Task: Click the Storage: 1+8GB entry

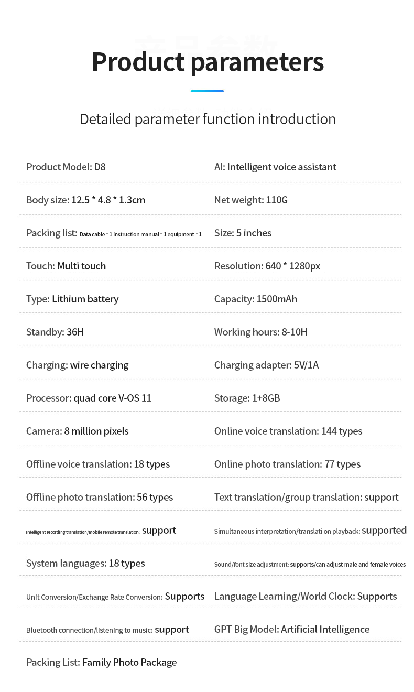Action: pos(247,398)
